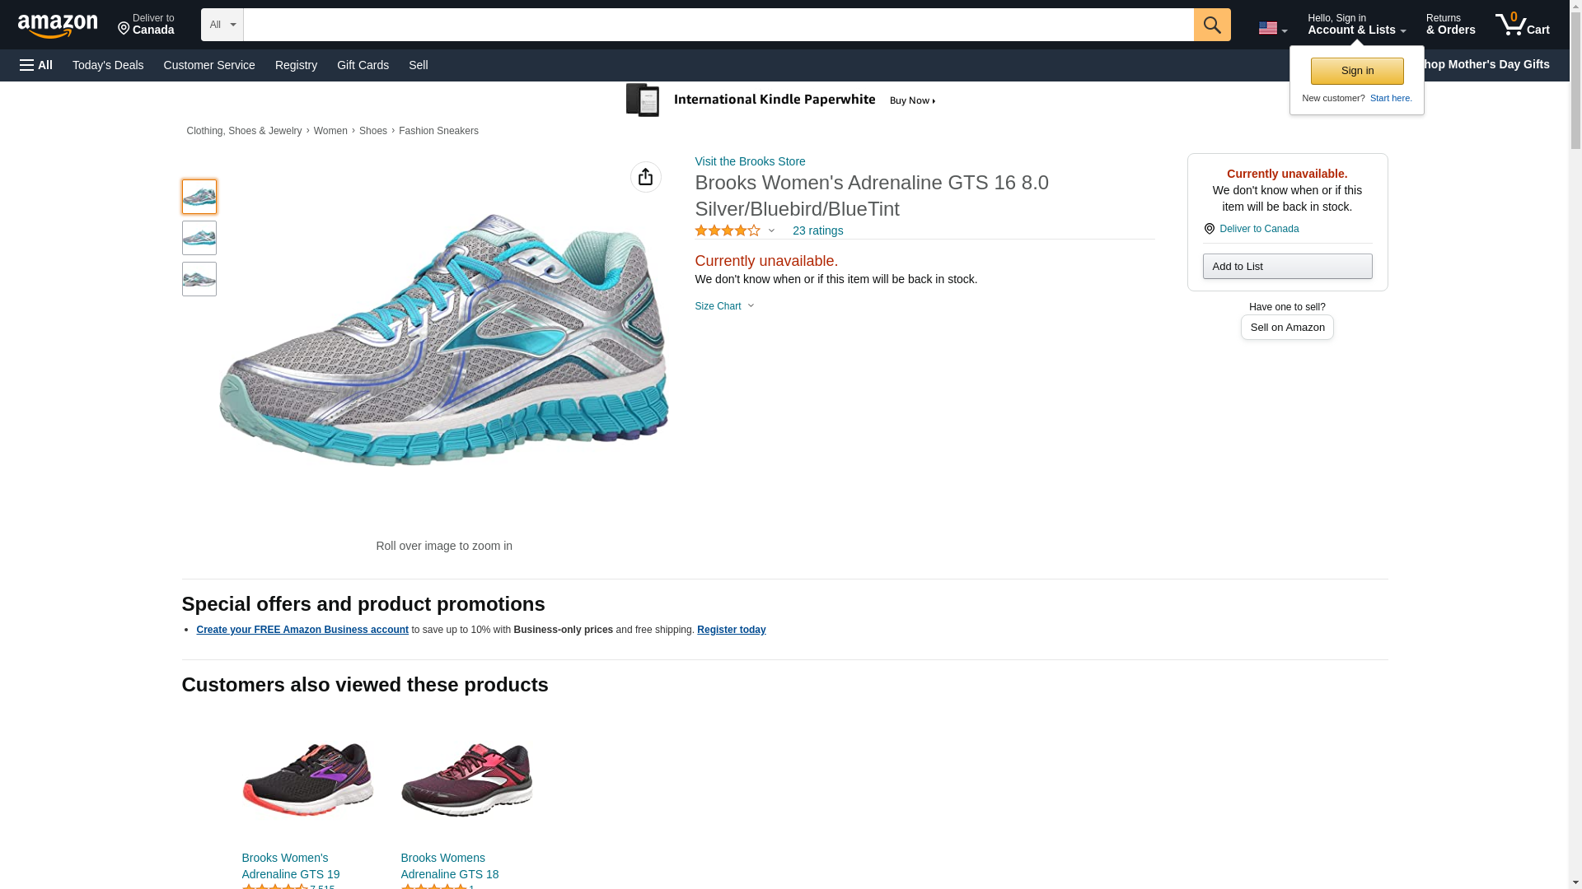Click the star rating icons
The width and height of the screenshot is (1582, 889).
[728, 231]
